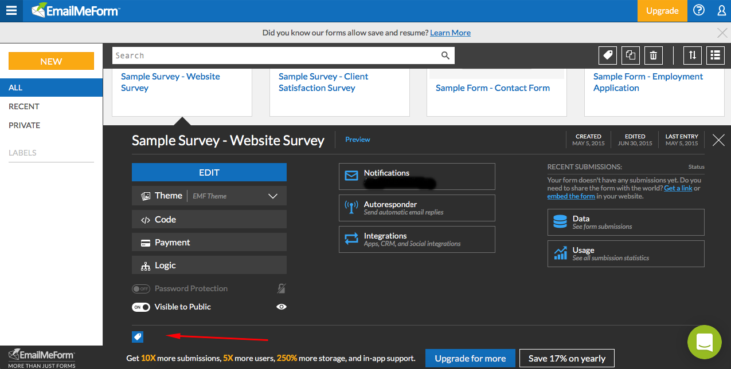This screenshot has width=731, height=369.
Task: Open Sample Survey - Client Satisfaction Survey card
Action: click(339, 92)
